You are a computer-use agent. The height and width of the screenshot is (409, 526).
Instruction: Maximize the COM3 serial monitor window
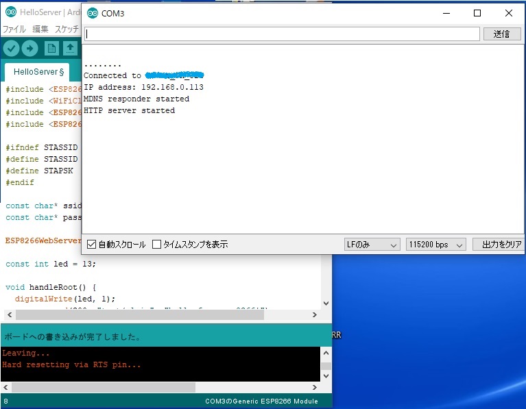477,13
